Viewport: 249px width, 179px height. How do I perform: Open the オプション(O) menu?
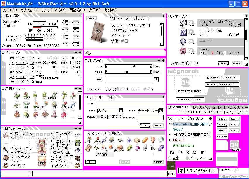tap(30, 10)
